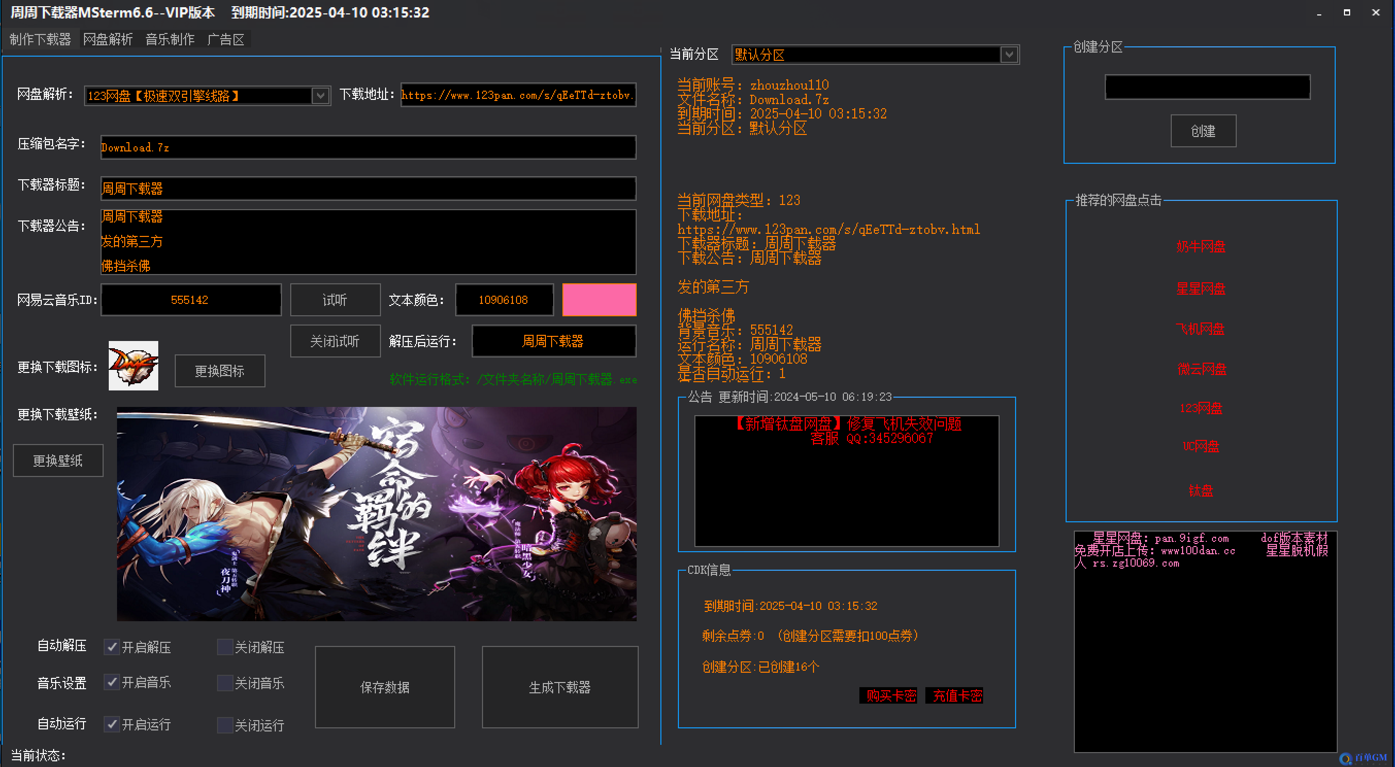Click the 解压后运行 field 周周下载器
This screenshot has height=767, width=1395.
coord(554,341)
